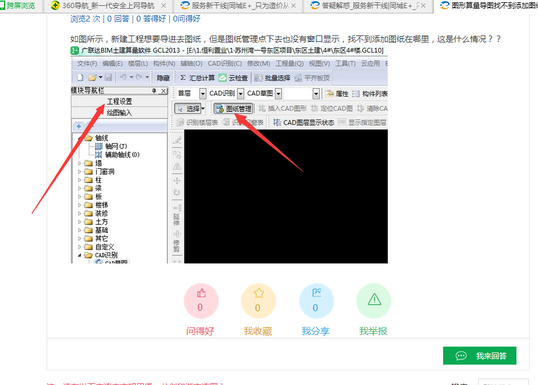Viewport: 538px width, 385px height.
Task: Click the star 我收藏 circle
Action: point(259,301)
